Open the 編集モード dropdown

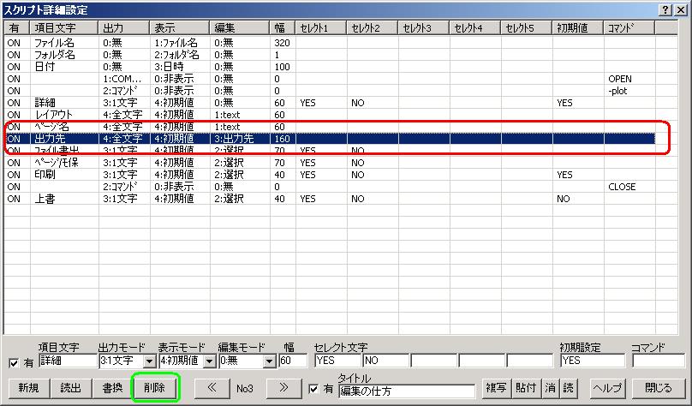pyautogui.click(x=270, y=362)
